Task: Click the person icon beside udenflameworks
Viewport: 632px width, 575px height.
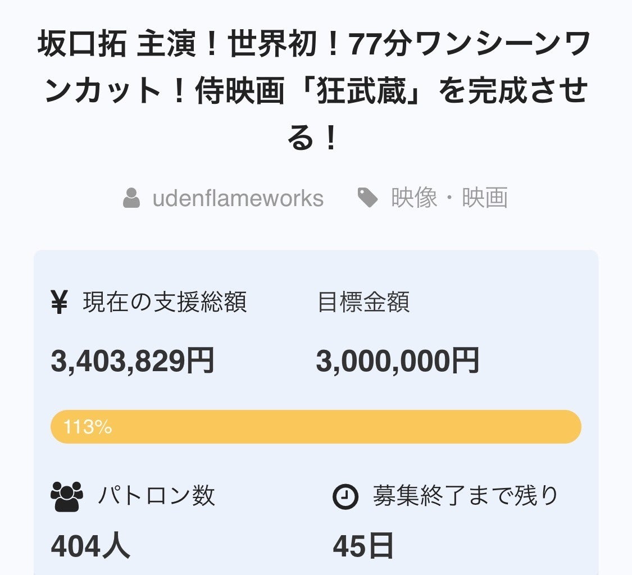Action: (x=131, y=198)
